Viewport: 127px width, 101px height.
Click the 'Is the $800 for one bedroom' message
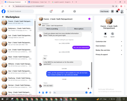coord(62,63)
